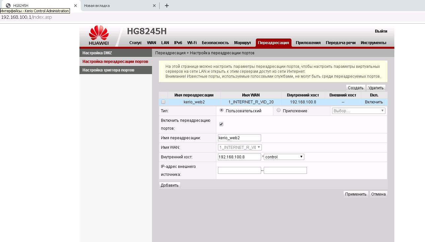Click the HG8245H model title

click(x=147, y=31)
